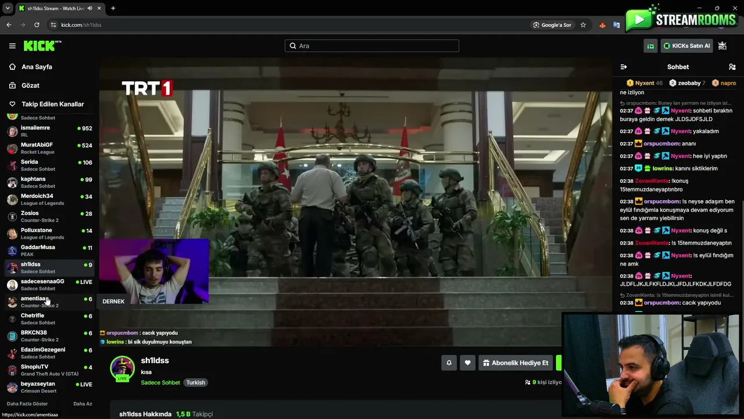This screenshot has height=419, width=744.
Task: Click the '9 kişi izliyor' viewer count
Action: click(543, 382)
